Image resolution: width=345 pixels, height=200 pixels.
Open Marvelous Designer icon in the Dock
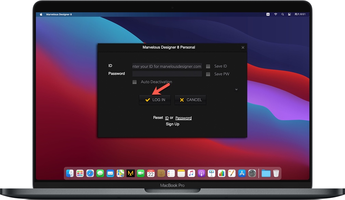click(x=131, y=173)
